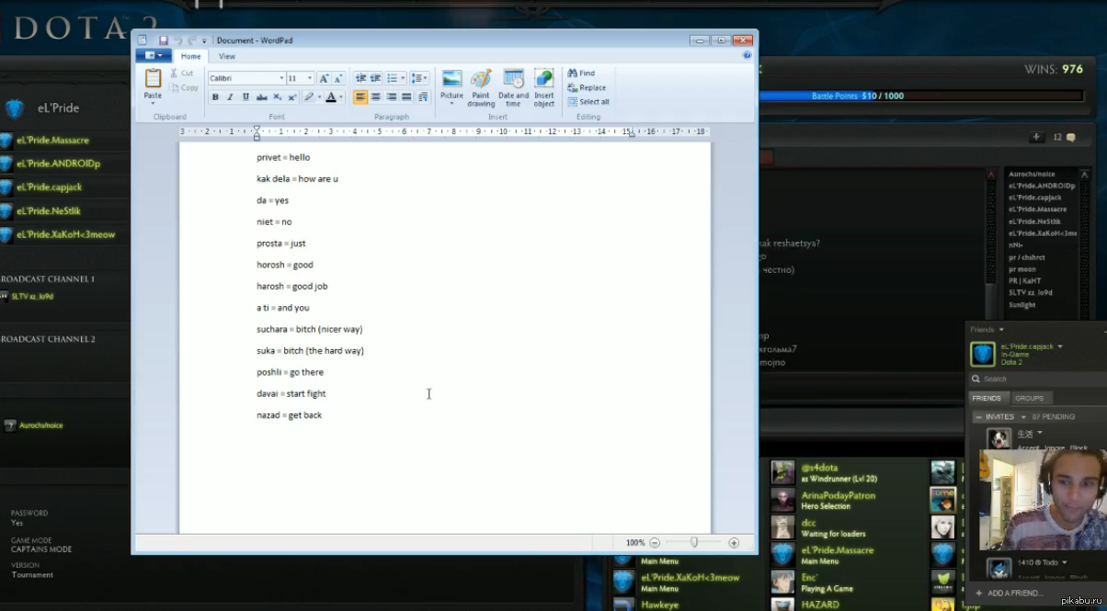Image resolution: width=1107 pixels, height=611 pixels.
Task: Open the font size dropdown
Action: point(310,79)
